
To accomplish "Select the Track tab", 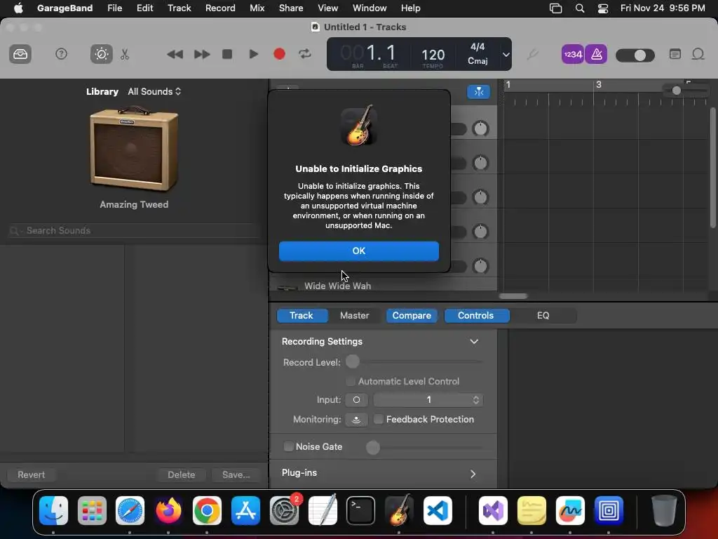I will pyautogui.click(x=302, y=315).
